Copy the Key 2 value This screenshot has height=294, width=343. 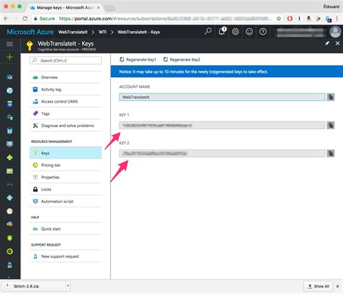click(331, 153)
